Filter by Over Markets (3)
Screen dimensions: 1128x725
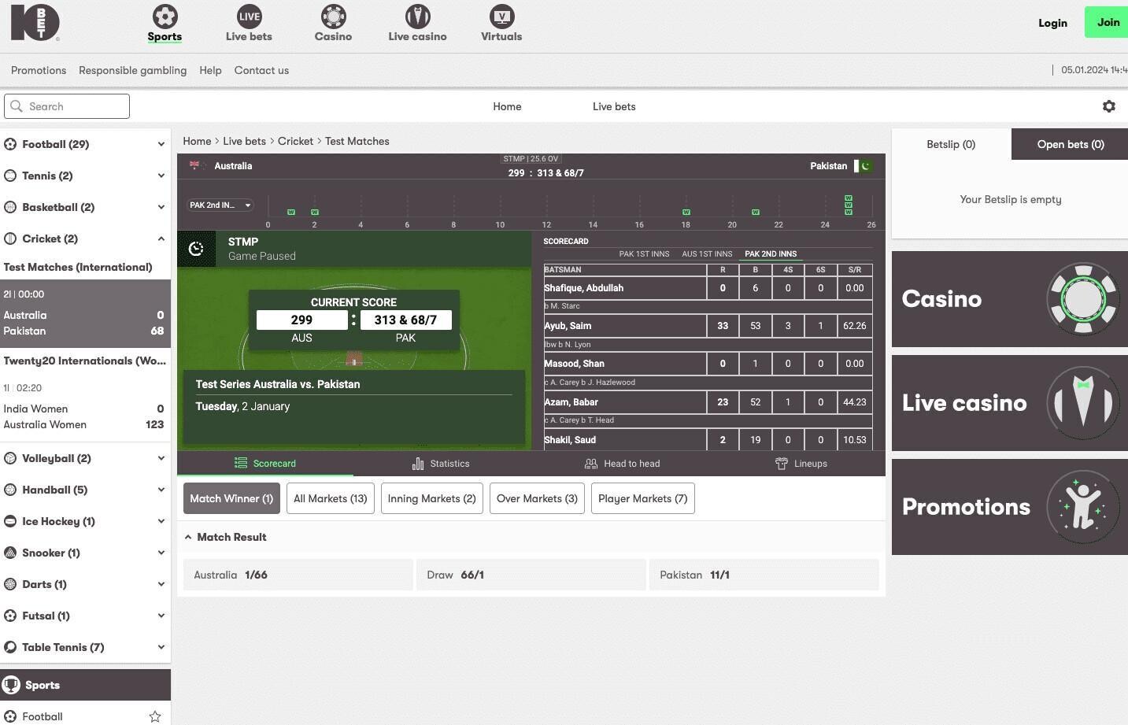pos(537,498)
